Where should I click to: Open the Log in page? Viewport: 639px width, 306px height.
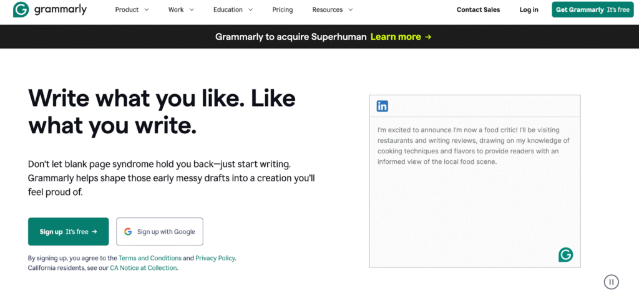point(529,10)
